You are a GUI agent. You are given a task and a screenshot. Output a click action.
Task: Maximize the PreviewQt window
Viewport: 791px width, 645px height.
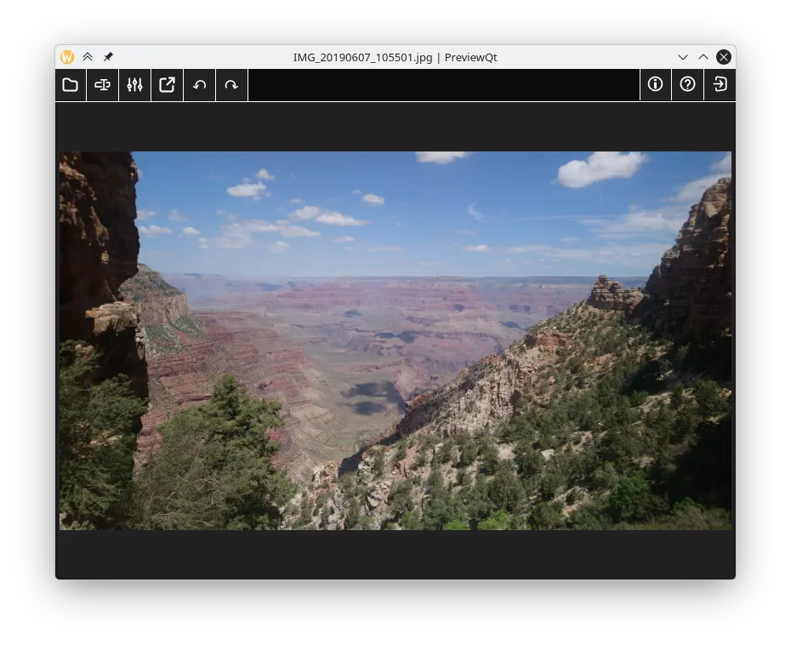[703, 57]
